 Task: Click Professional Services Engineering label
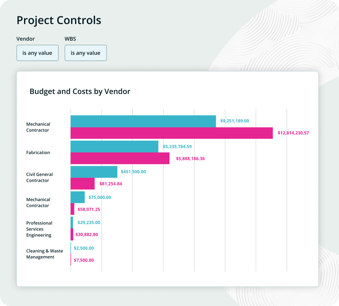(39, 229)
